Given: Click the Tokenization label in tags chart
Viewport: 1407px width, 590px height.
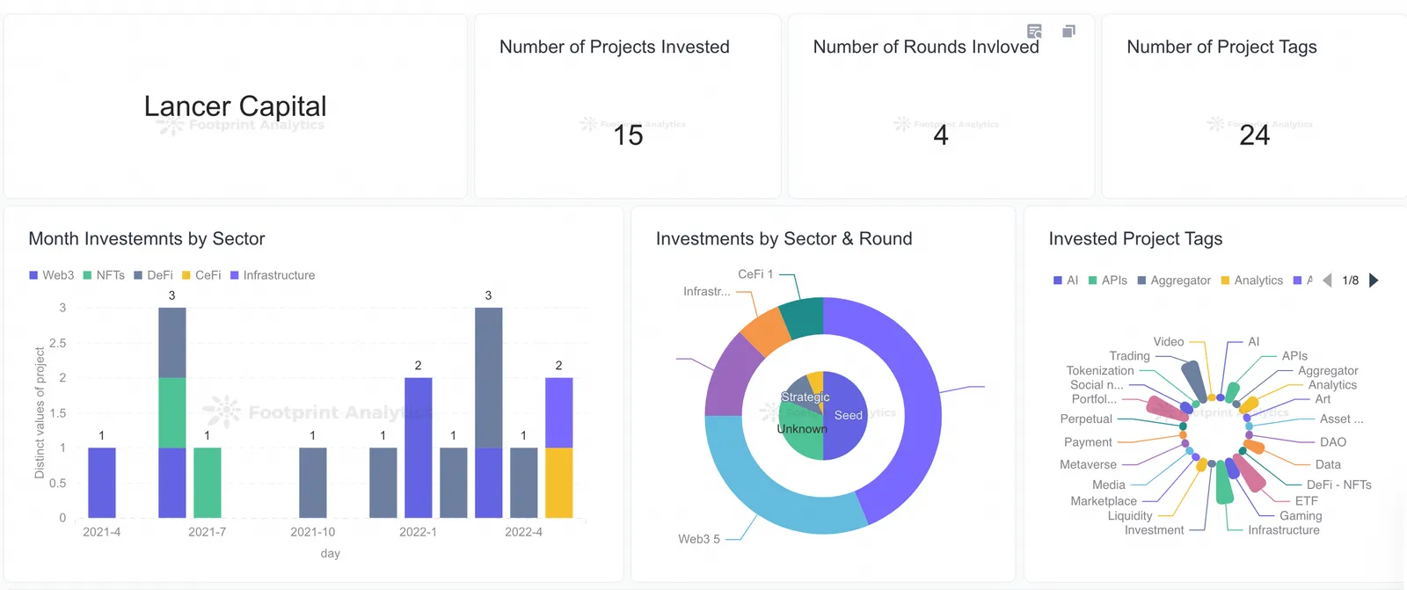Looking at the screenshot, I should 1100,371.
